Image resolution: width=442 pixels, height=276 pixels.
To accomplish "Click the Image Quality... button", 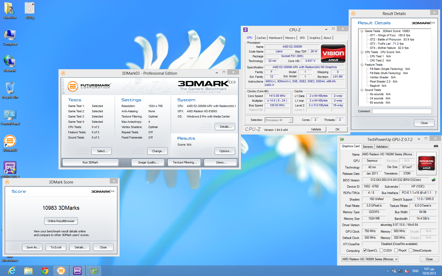I will [148, 162].
